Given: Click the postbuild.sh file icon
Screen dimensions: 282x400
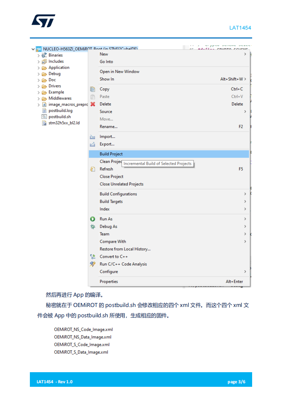Looking at the screenshot, I should point(44,117).
